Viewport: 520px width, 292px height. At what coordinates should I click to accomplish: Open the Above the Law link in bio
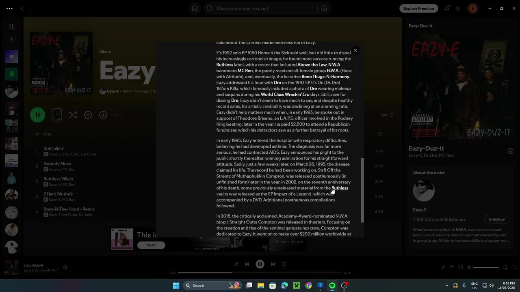[x=312, y=65]
